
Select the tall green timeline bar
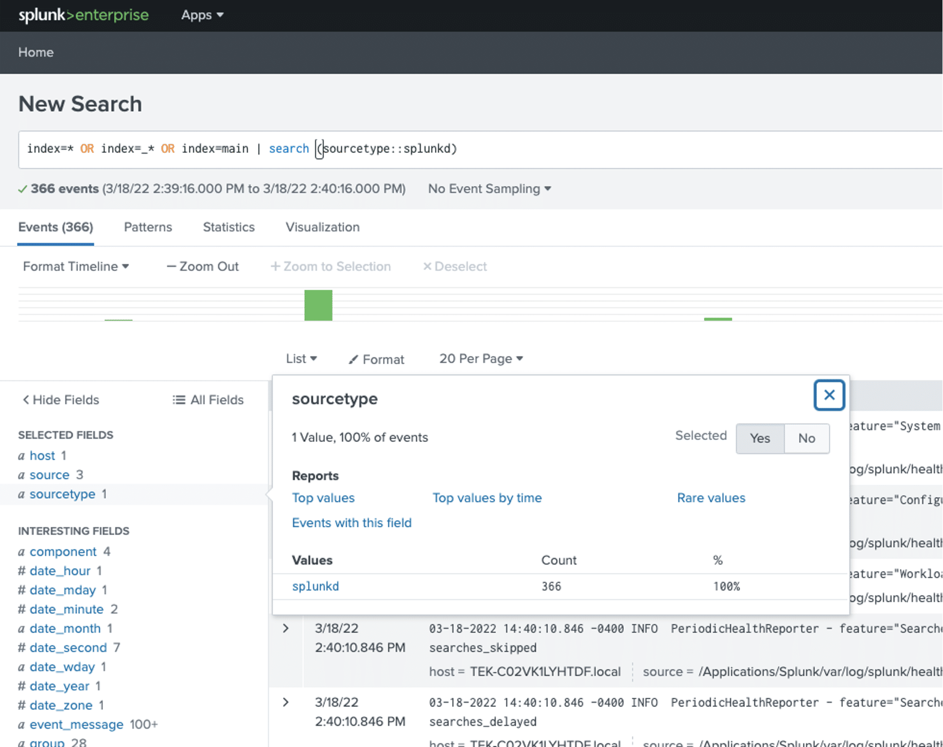tap(318, 305)
